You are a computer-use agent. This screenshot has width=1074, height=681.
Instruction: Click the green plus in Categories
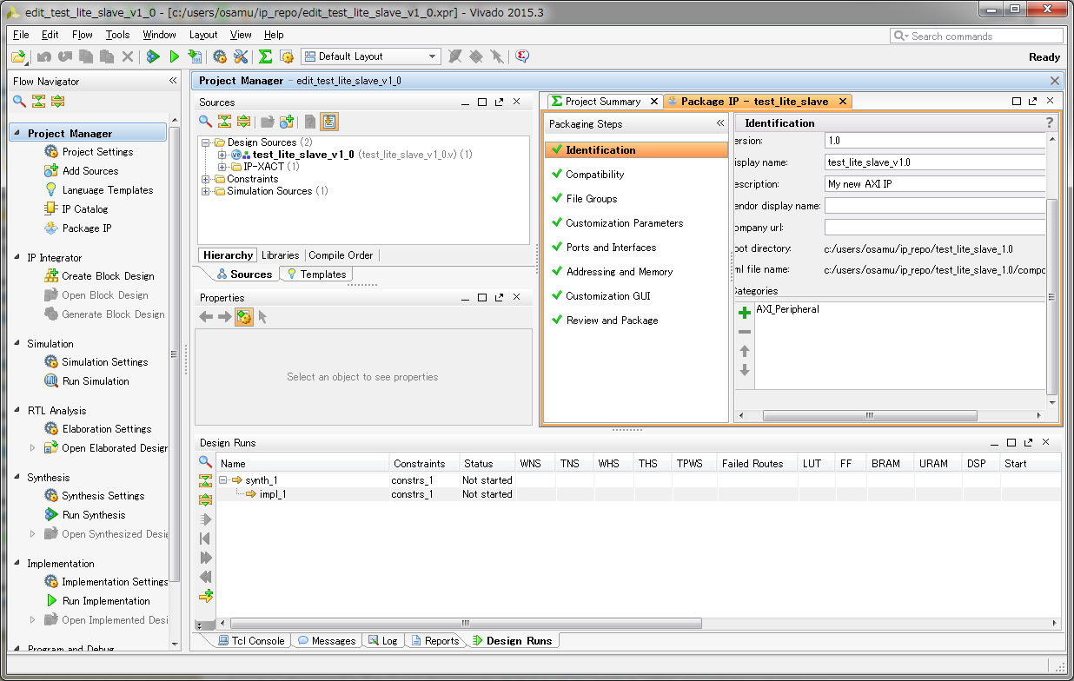tap(745, 313)
